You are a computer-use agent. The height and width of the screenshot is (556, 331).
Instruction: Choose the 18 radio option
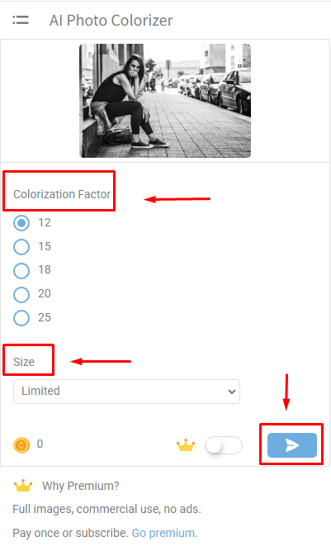[x=21, y=270]
